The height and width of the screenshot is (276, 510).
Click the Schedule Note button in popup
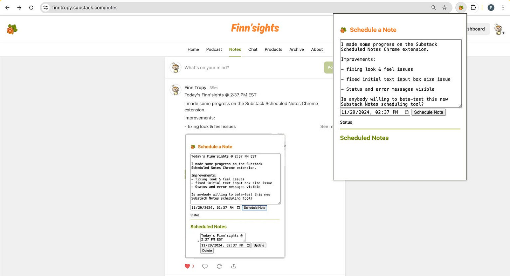(428, 112)
